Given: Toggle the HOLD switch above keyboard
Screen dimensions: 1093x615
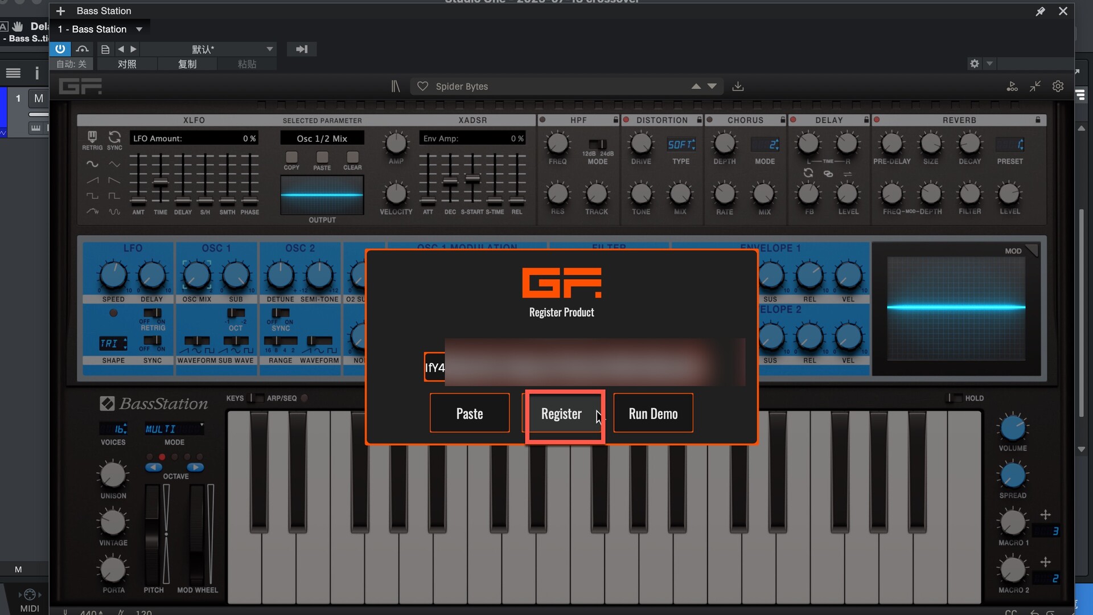Looking at the screenshot, I should click(x=954, y=398).
